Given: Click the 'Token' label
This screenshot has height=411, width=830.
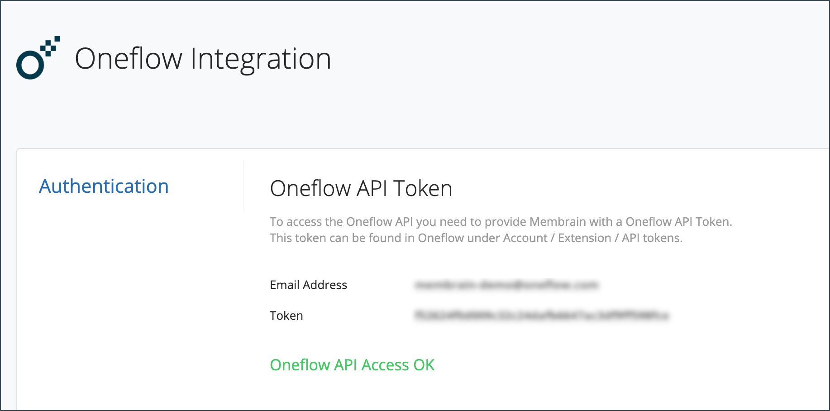Looking at the screenshot, I should click(x=286, y=315).
